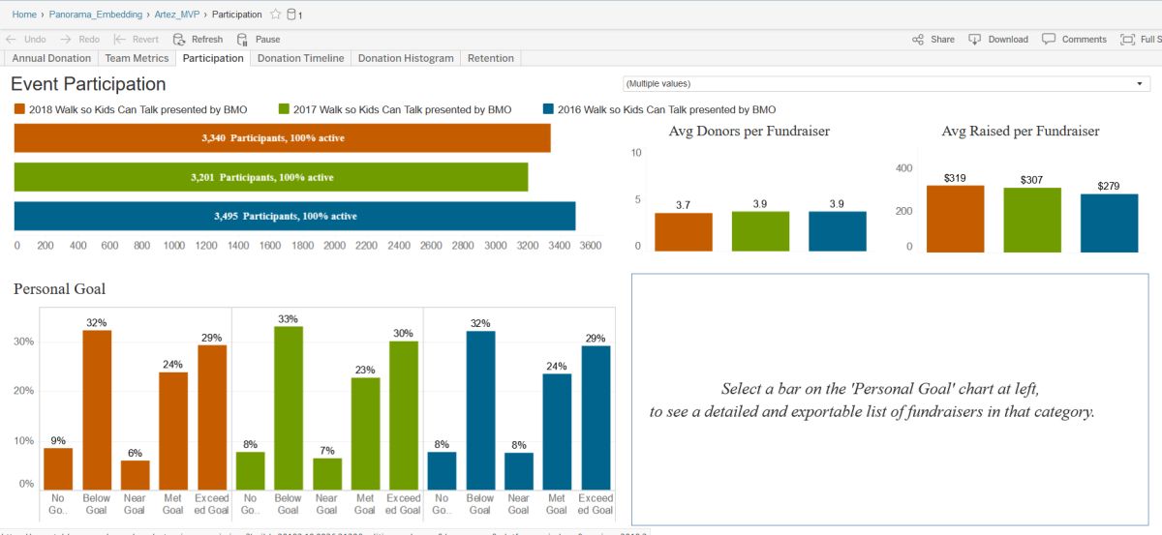Click the Share button

point(933,40)
